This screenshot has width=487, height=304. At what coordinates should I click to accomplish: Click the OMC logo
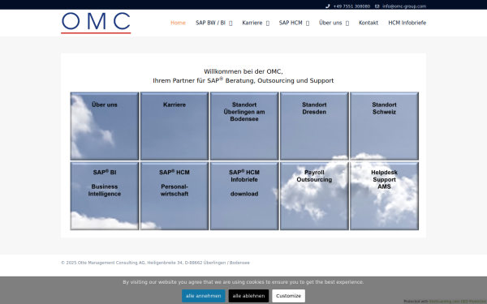[96, 23]
